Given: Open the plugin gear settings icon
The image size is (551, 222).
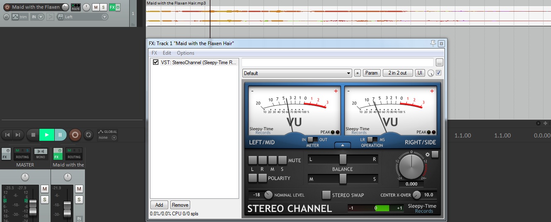Looking at the screenshot, I should pos(428,154).
